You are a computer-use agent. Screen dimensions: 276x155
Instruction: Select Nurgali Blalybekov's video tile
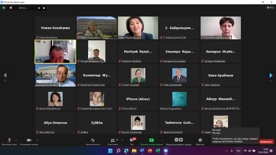[96, 52]
